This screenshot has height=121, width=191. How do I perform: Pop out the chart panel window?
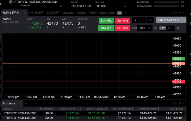pyautogui.click(x=179, y=13)
